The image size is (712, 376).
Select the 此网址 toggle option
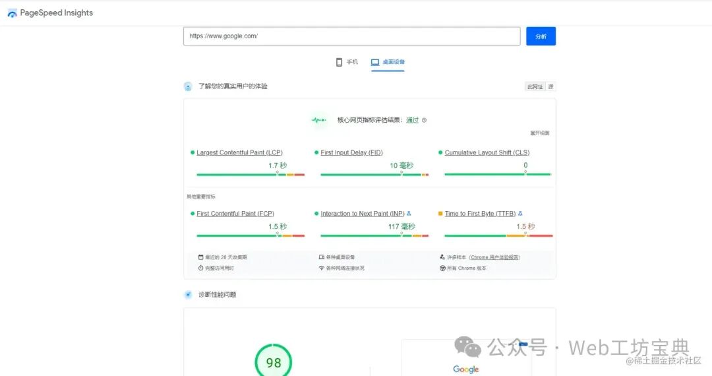pos(535,86)
